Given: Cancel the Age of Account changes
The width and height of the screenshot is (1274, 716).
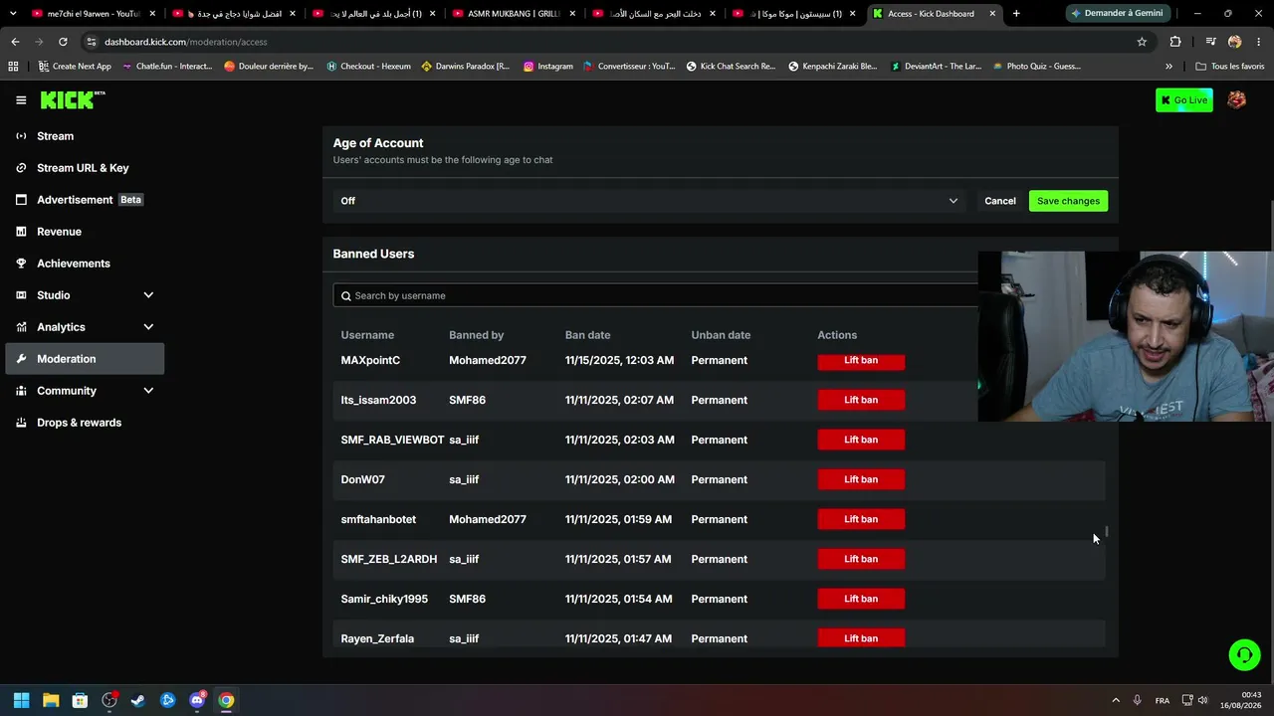Looking at the screenshot, I should [1000, 201].
